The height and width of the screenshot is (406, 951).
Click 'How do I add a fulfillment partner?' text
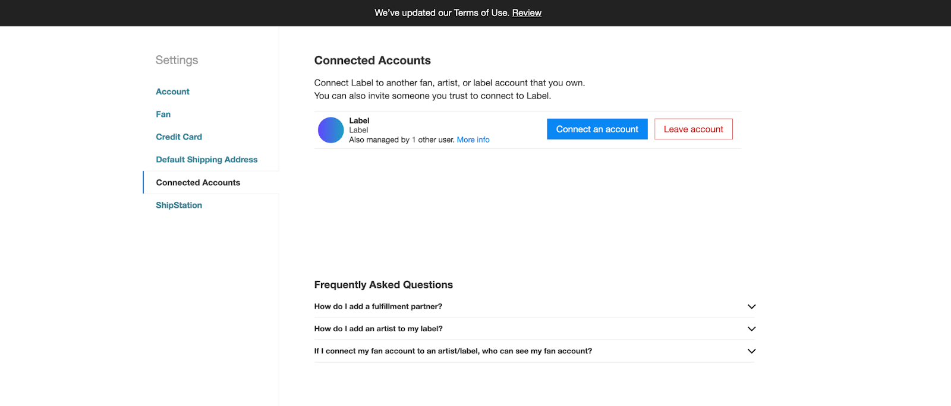(378, 307)
